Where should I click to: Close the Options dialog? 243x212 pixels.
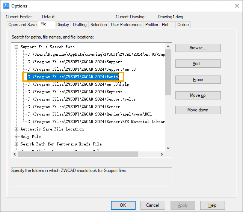[x=237, y=6]
